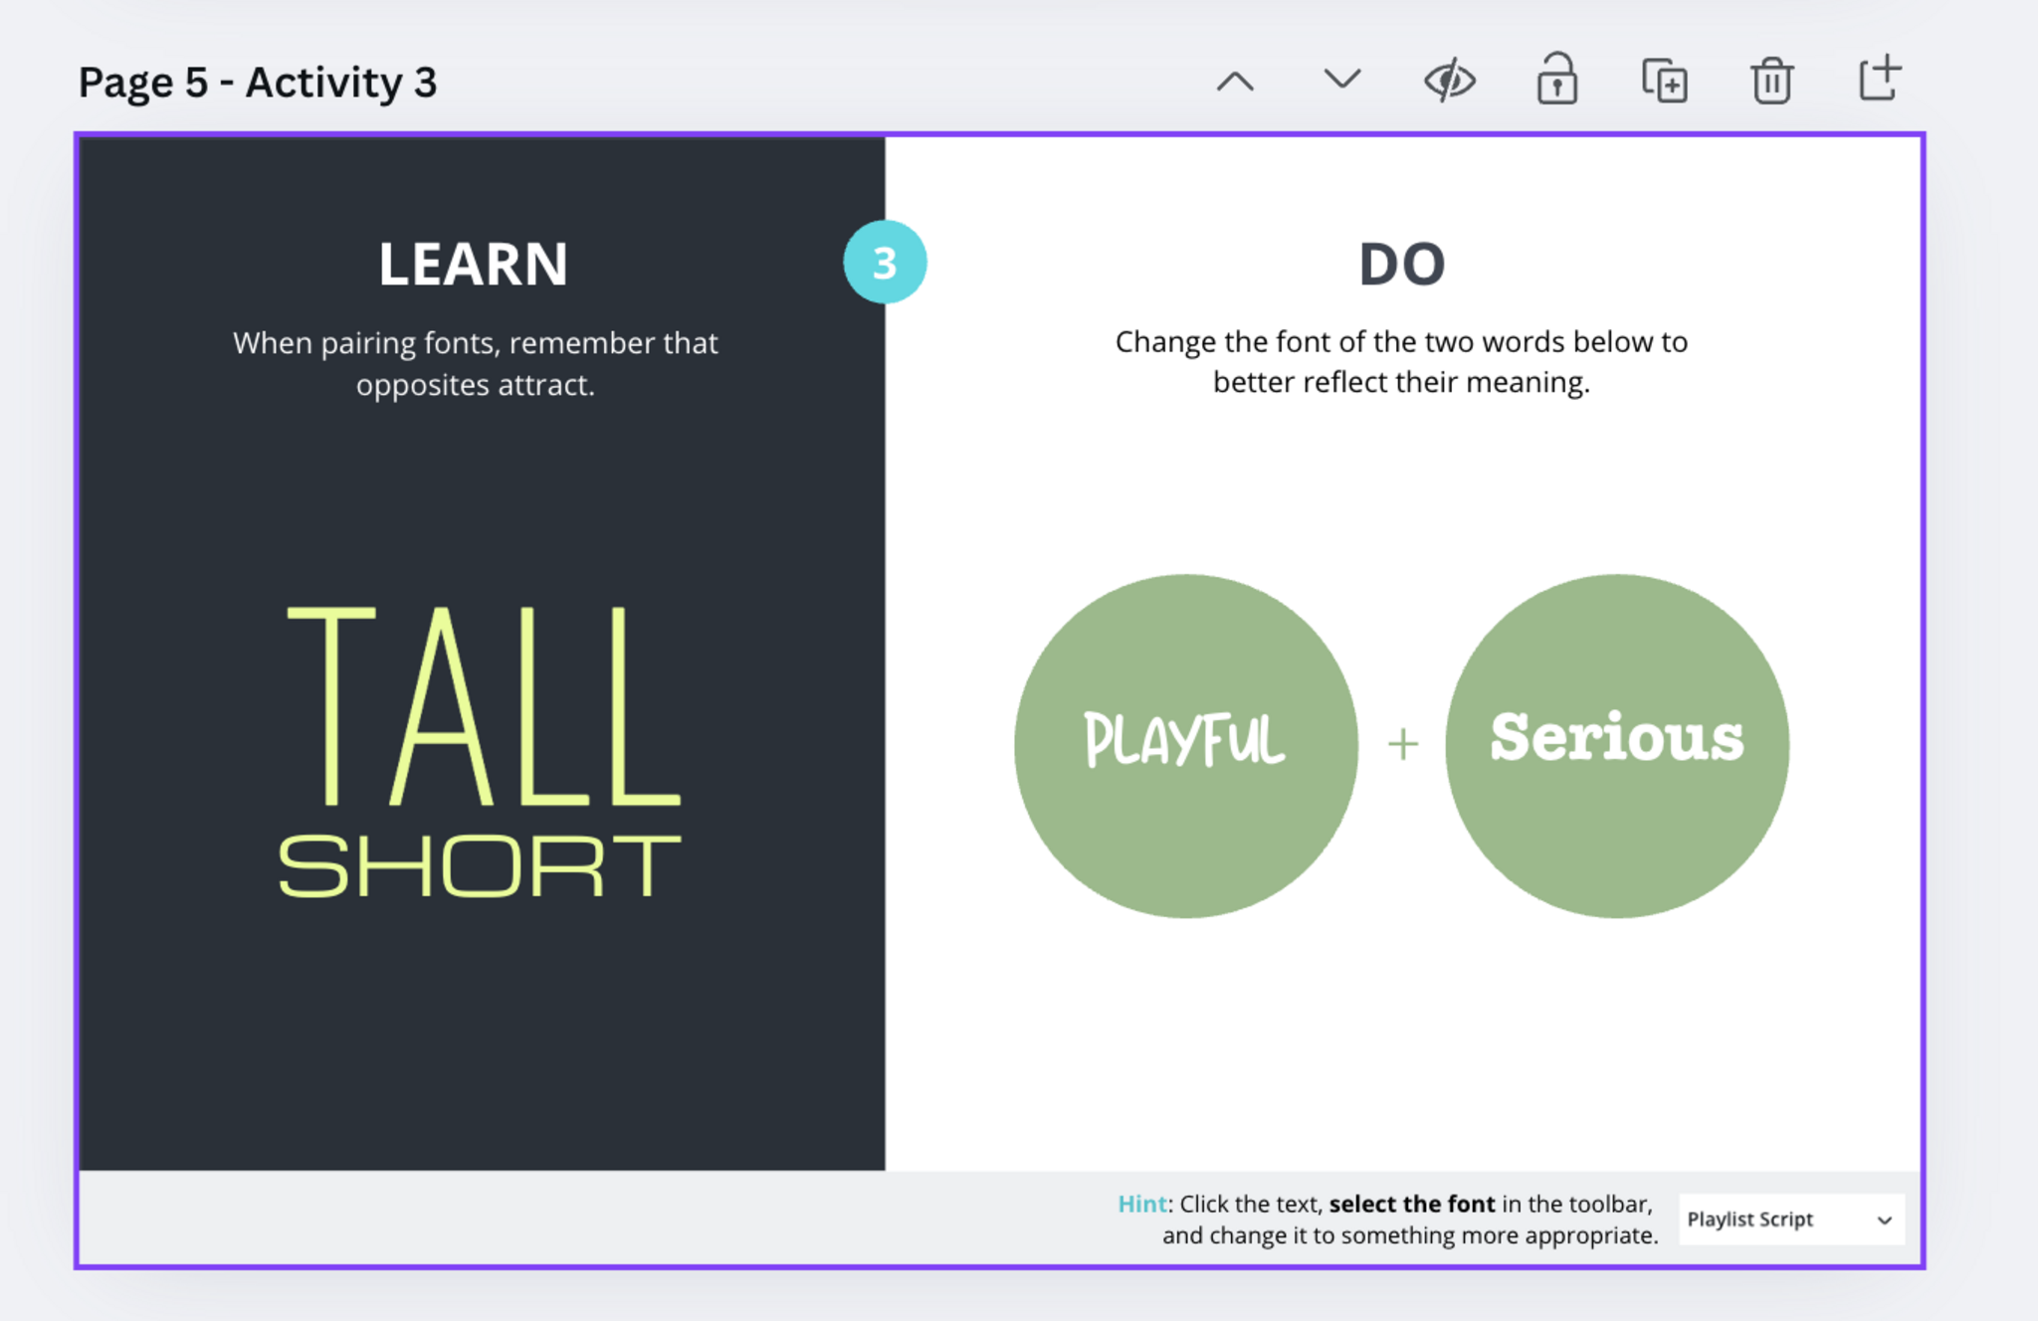
Task: Click the Page 5 - Activity 3 title
Action: coord(258,83)
